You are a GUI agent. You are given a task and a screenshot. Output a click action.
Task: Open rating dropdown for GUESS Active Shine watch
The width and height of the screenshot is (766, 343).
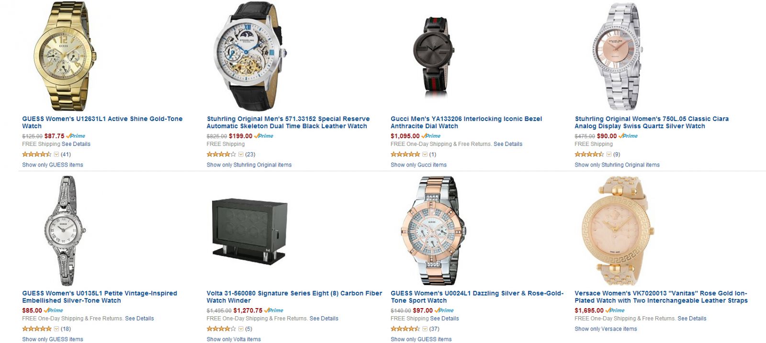pyautogui.click(x=56, y=155)
